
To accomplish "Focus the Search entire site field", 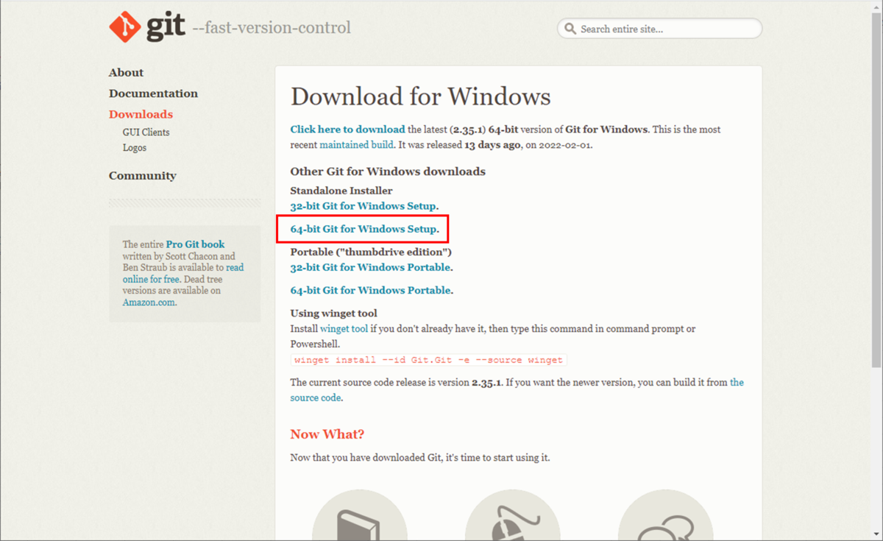I will click(659, 29).
